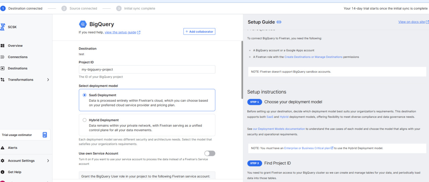Click the step 2 Source connected circle

[64, 8]
